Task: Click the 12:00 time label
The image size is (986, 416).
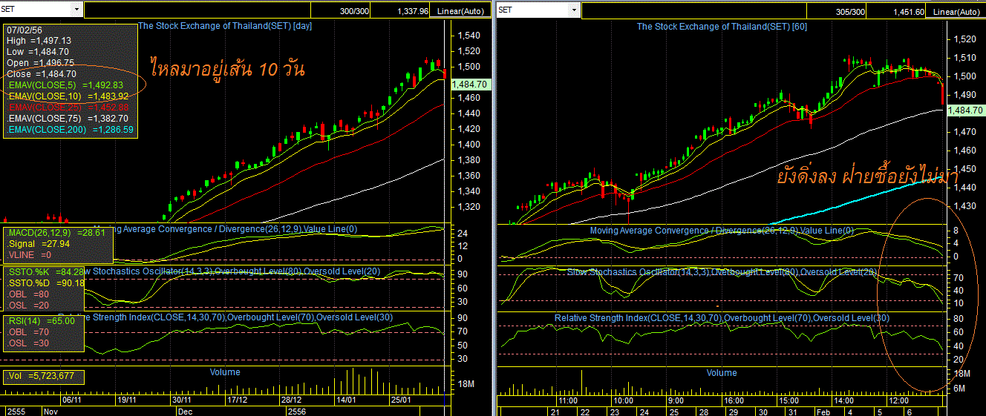Action: click(900, 400)
